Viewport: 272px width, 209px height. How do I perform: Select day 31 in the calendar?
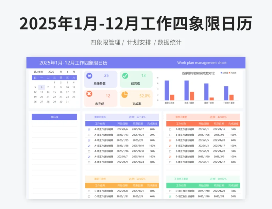[67, 102]
